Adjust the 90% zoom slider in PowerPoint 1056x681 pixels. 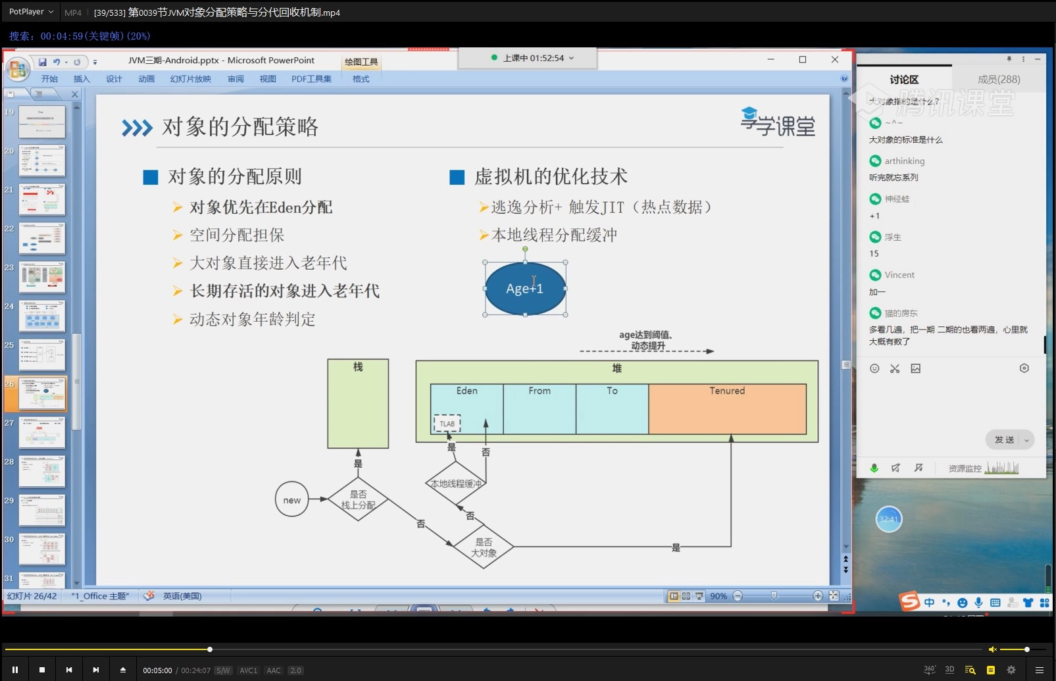774,596
